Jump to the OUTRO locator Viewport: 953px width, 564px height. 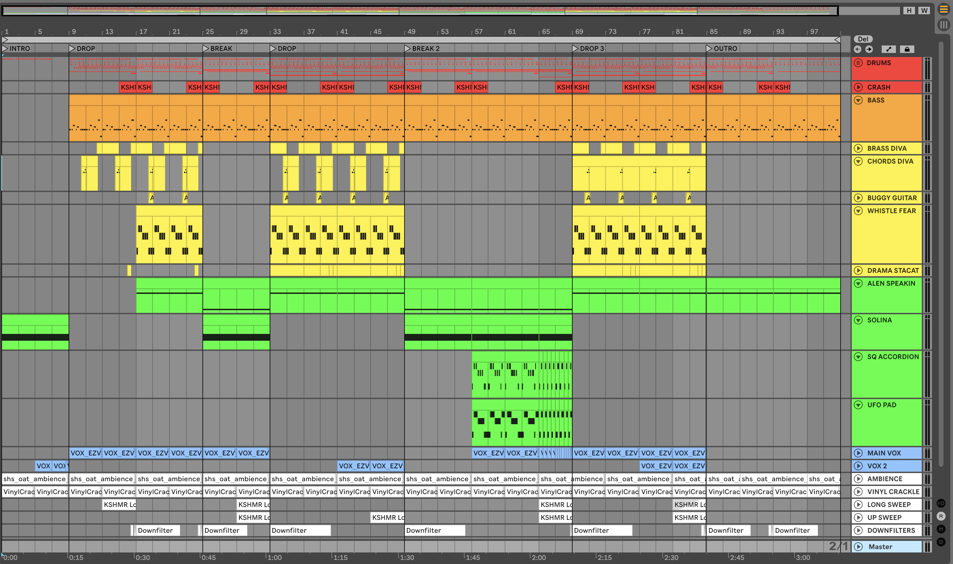(709, 49)
